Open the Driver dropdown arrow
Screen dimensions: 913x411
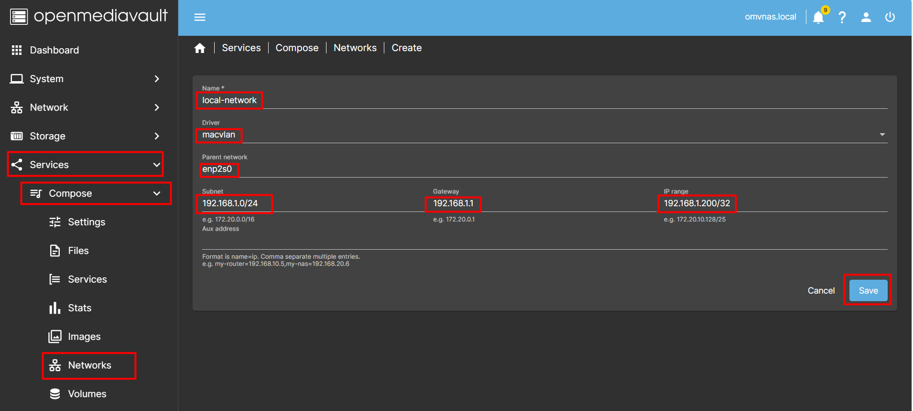click(x=882, y=135)
